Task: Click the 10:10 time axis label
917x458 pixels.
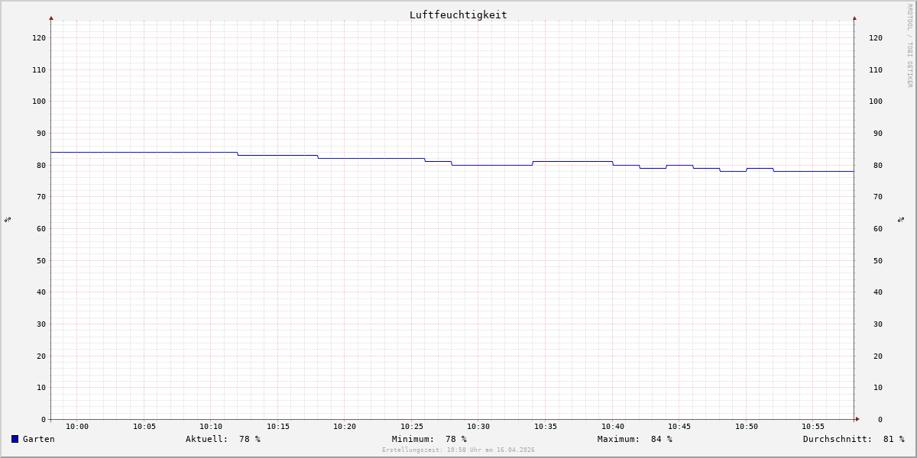Action: coord(211,427)
